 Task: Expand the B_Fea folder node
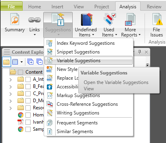pos(11,87)
